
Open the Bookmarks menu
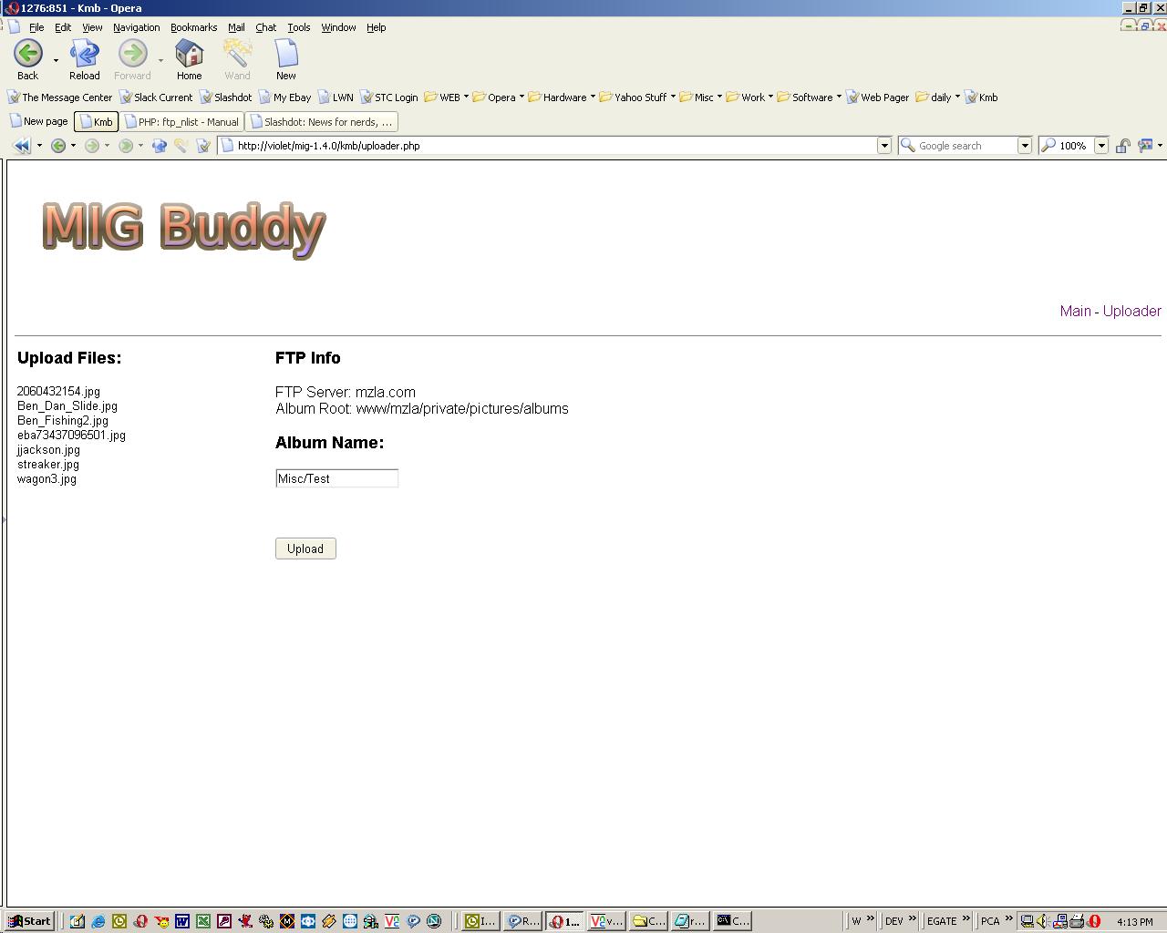193,27
